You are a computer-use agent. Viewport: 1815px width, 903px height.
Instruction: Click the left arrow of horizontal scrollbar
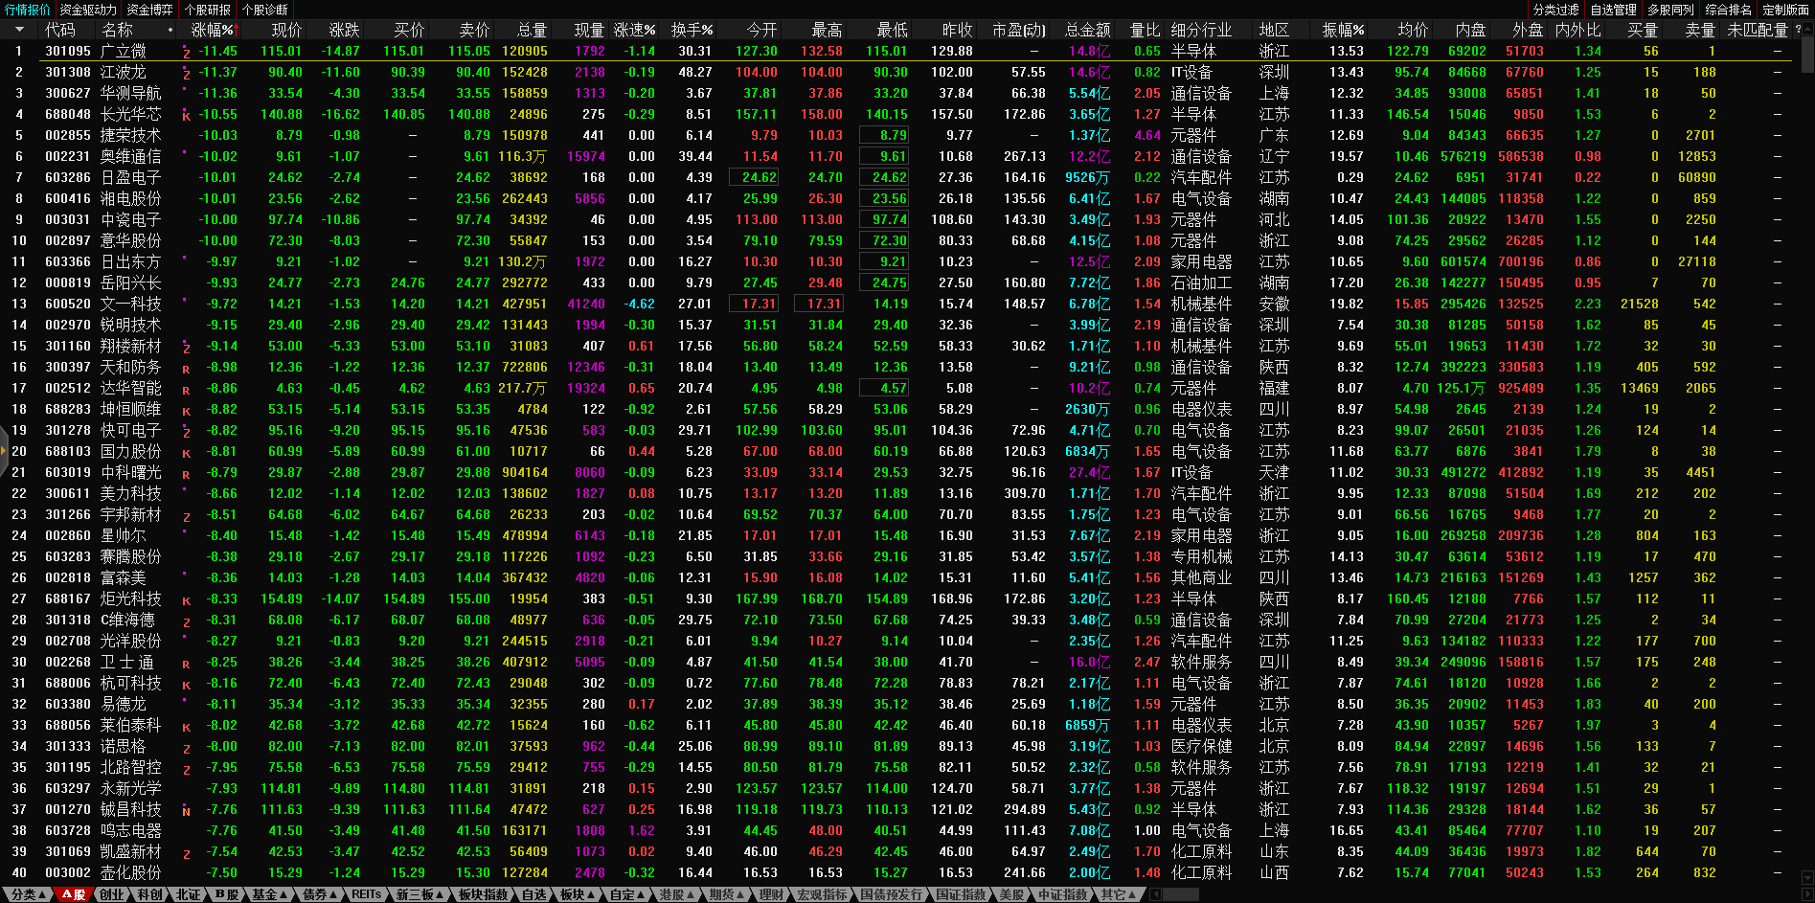(1156, 894)
